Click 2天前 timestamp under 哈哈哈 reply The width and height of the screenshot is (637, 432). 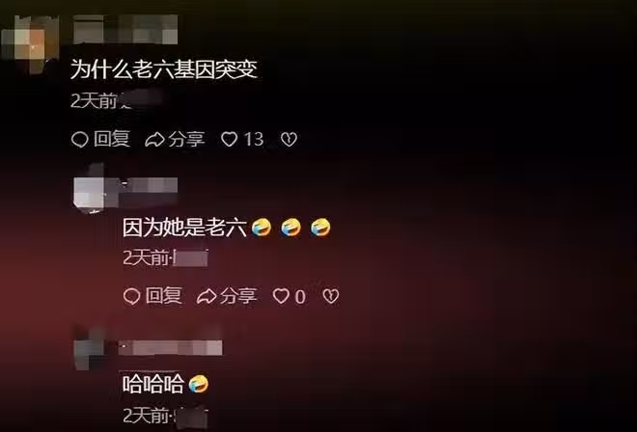click(x=146, y=415)
